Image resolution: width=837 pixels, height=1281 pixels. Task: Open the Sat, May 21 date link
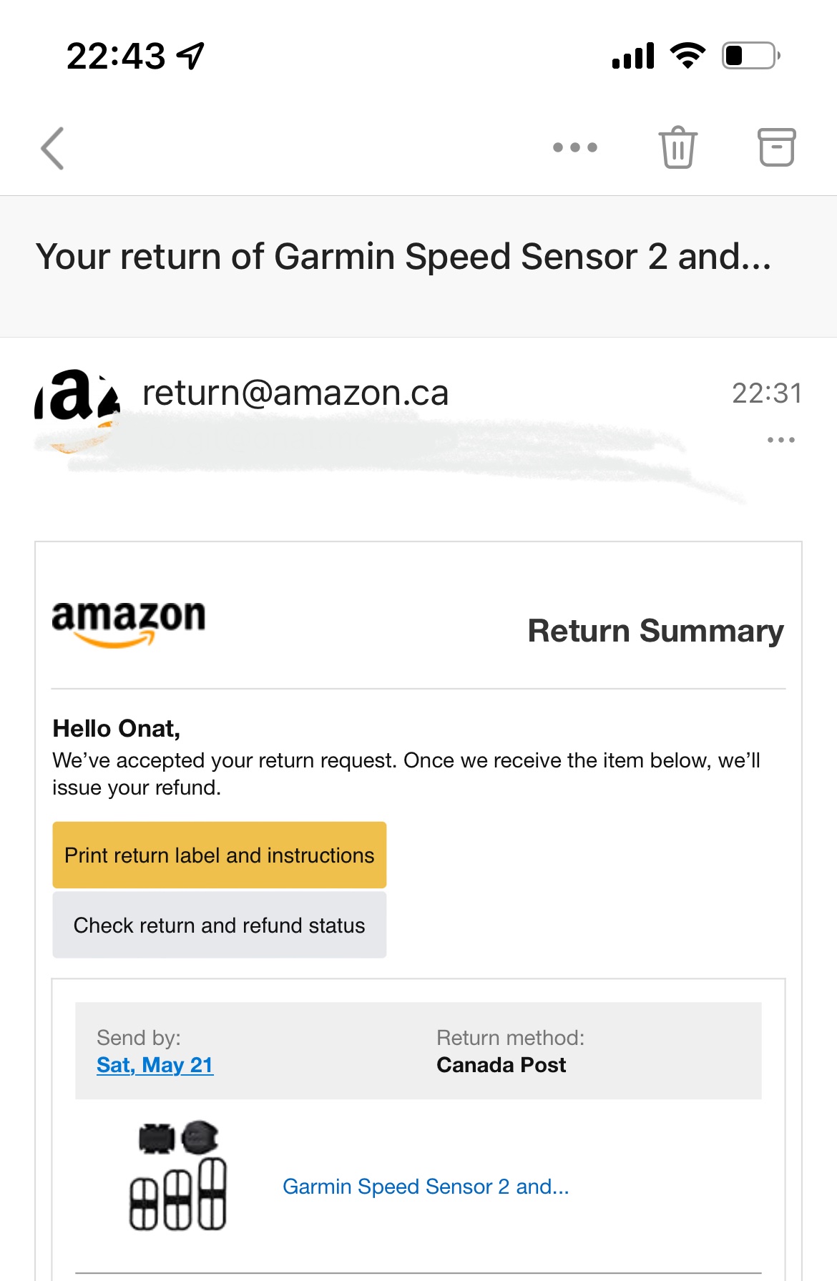pyautogui.click(x=155, y=1065)
